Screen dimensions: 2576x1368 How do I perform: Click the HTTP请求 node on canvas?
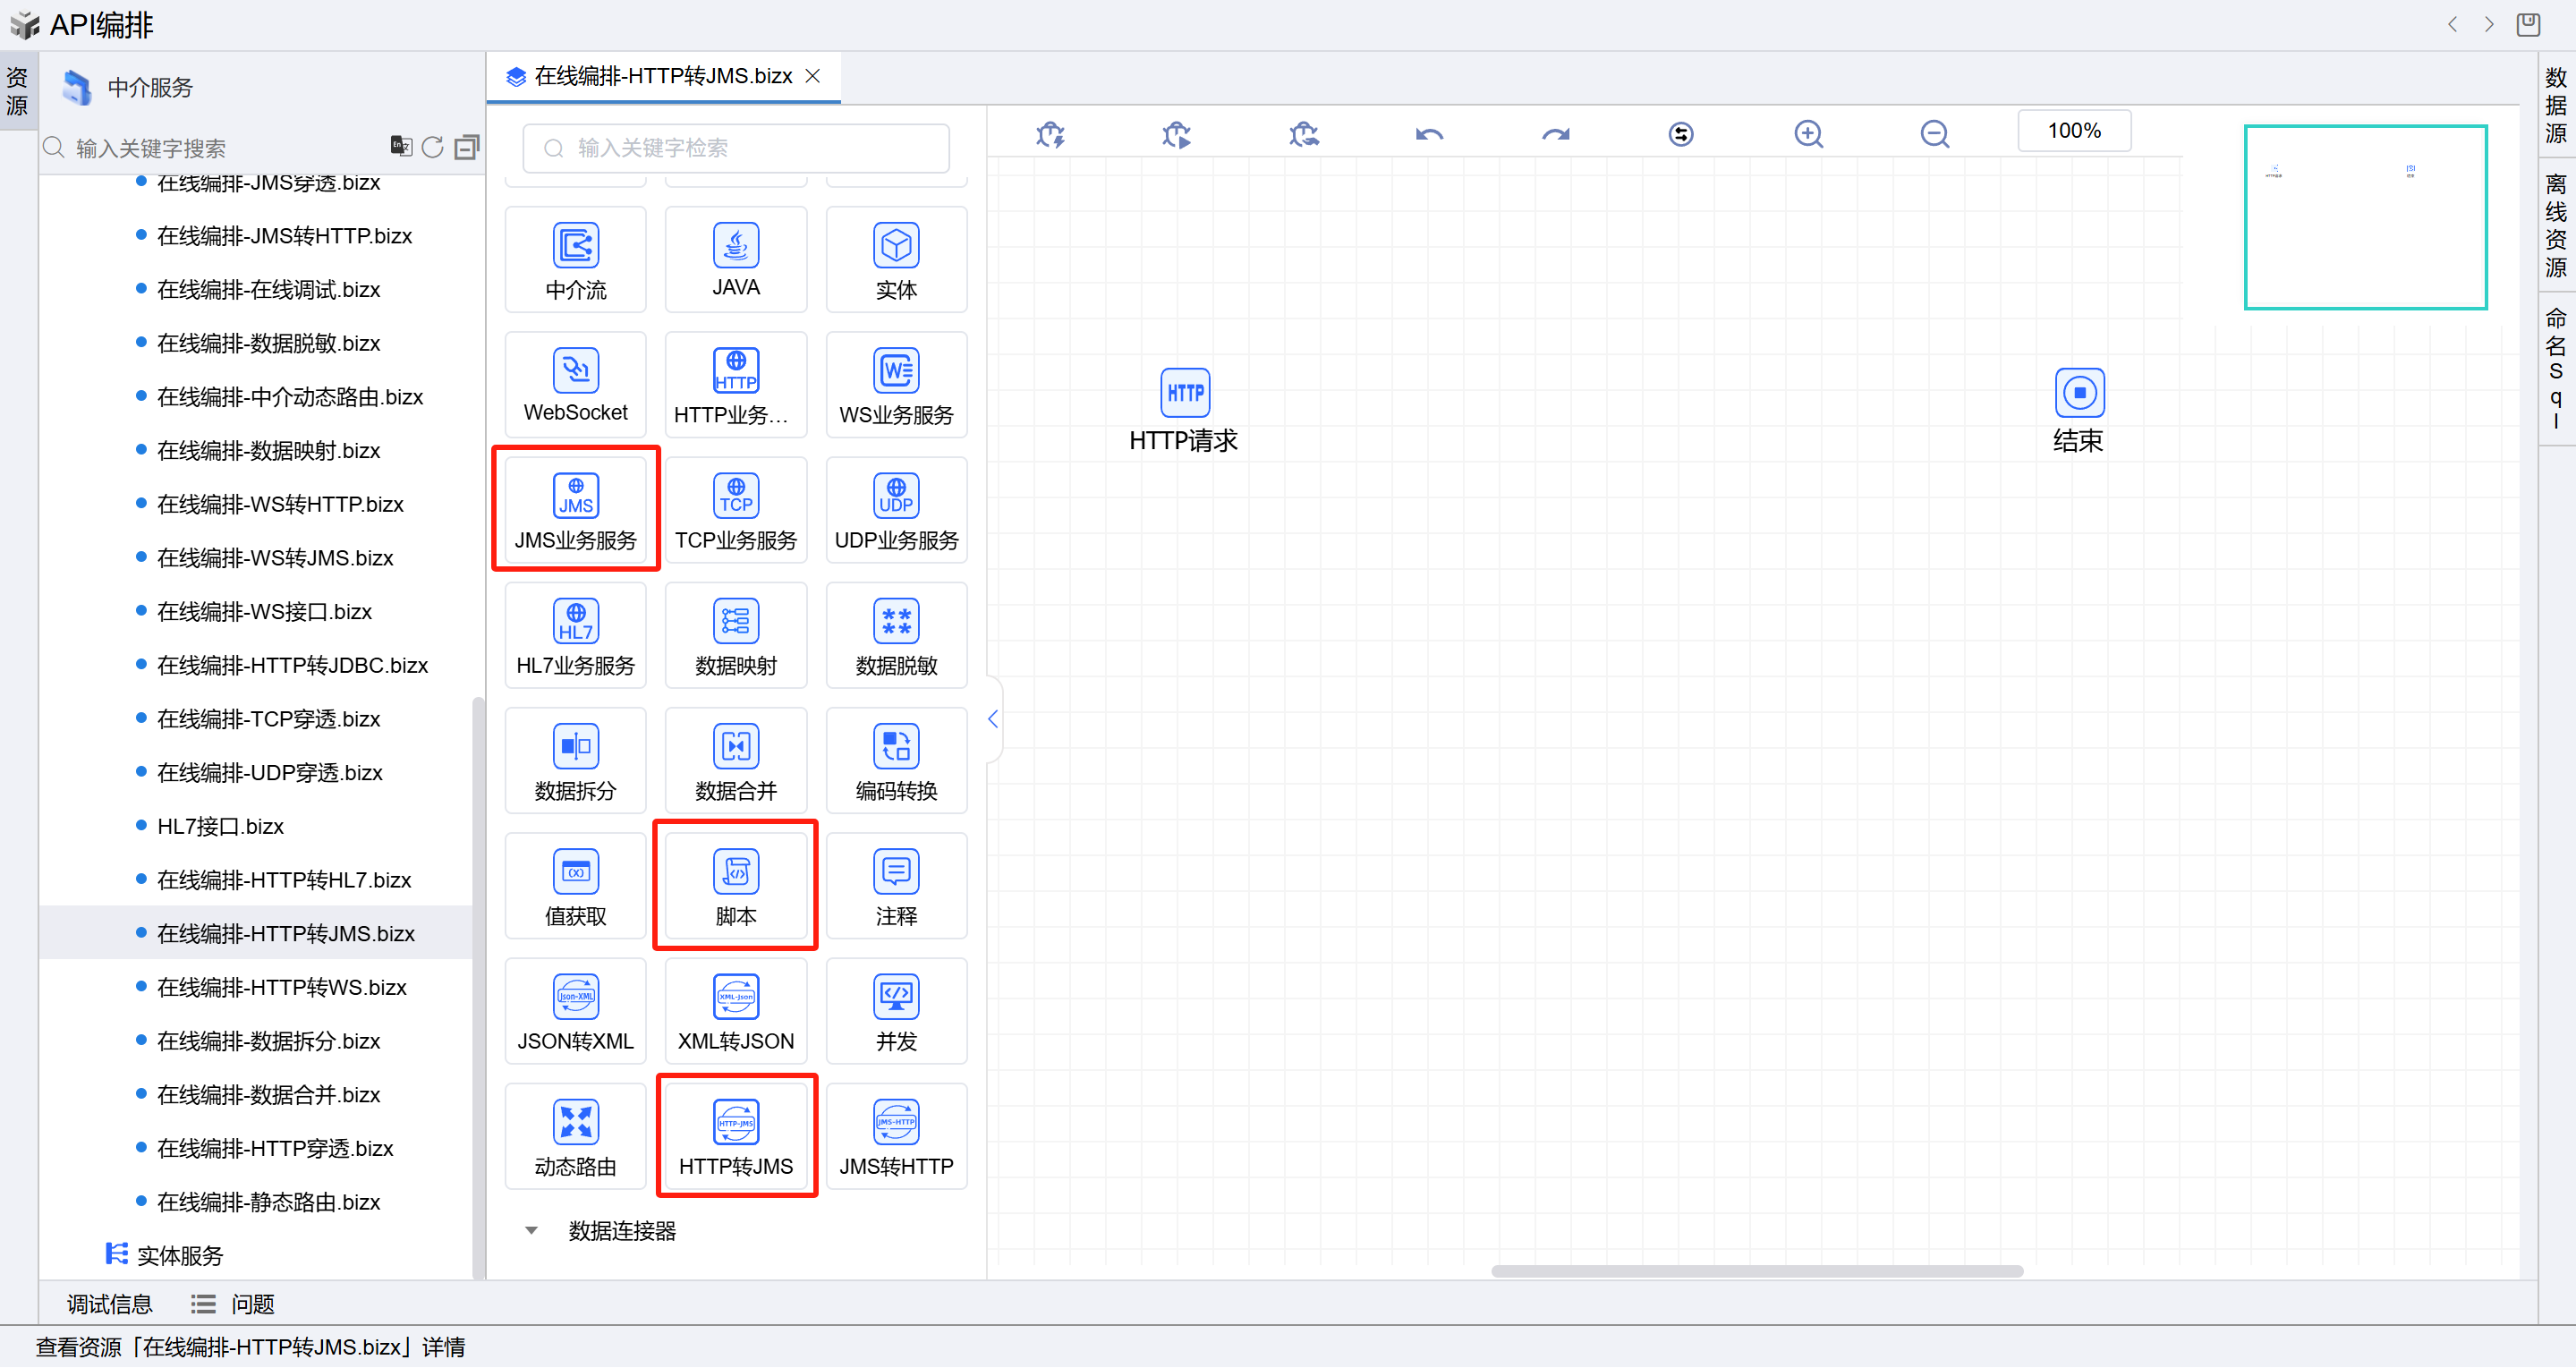point(1184,393)
